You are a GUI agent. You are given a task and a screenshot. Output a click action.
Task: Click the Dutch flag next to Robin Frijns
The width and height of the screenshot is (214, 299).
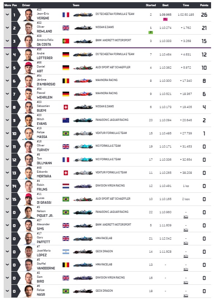pos(66,186)
